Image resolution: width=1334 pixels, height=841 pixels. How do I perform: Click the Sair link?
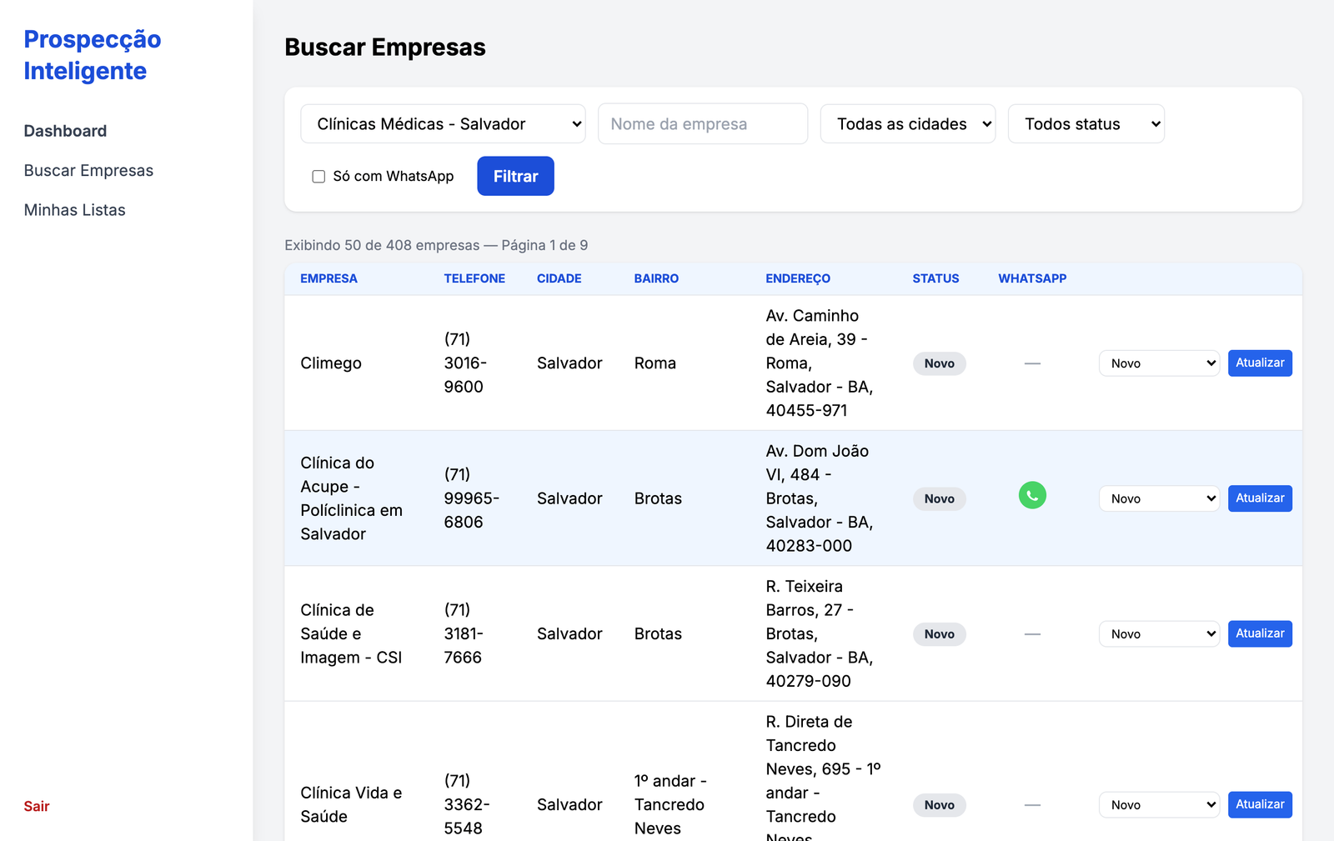tap(36, 806)
